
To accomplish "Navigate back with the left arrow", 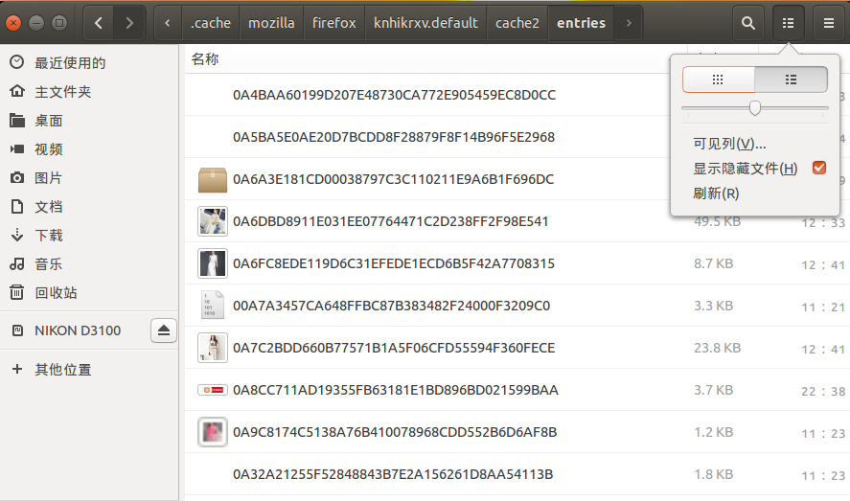I will tap(100, 22).
